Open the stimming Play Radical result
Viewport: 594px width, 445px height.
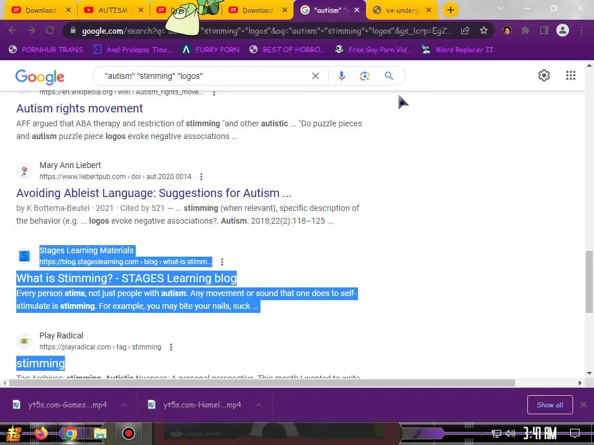pos(41,364)
